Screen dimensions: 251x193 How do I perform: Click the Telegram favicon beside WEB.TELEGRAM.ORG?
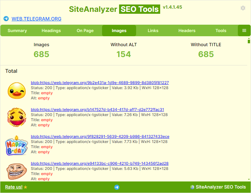pos(6,19)
